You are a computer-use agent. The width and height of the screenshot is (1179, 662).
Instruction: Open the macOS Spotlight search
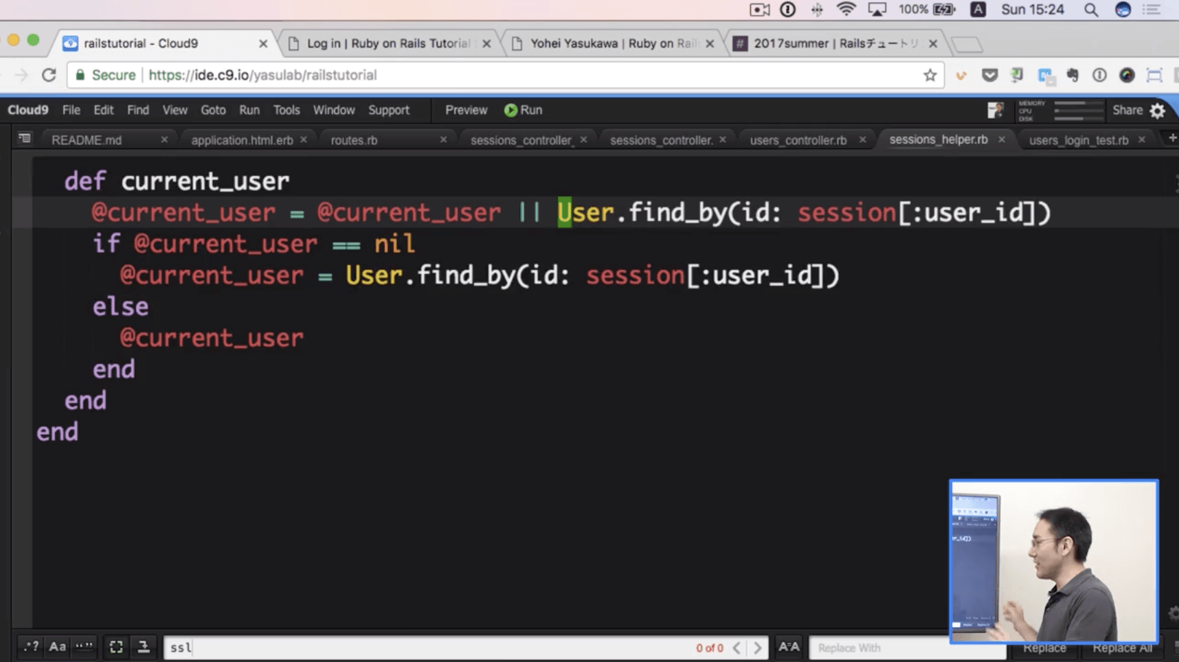(1090, 10)
